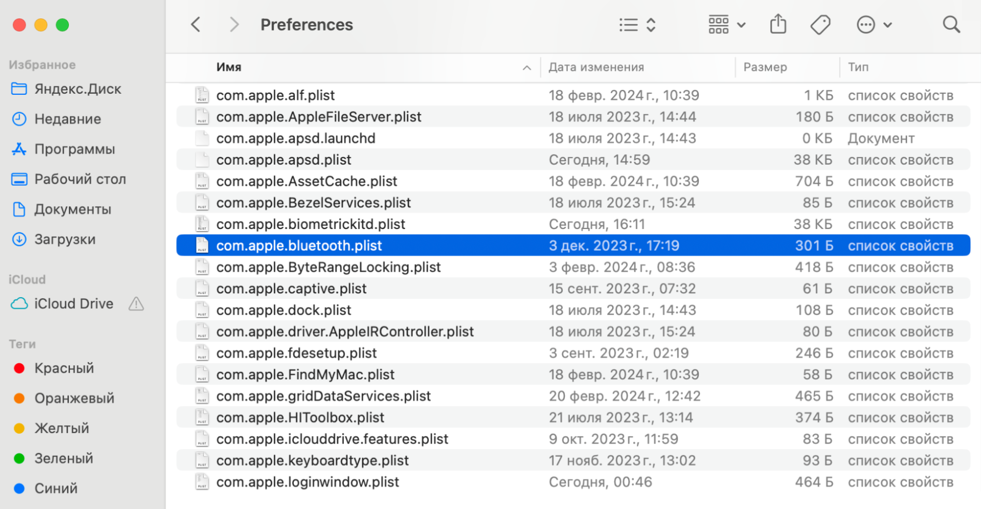The width and height of the screenshot is (981, 509).
Task: Select com.apple.gridDataServices.plist file name
Action: [x=323, y=396]
